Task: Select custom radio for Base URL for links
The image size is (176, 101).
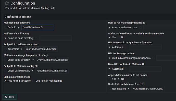Action: [126, 69]
